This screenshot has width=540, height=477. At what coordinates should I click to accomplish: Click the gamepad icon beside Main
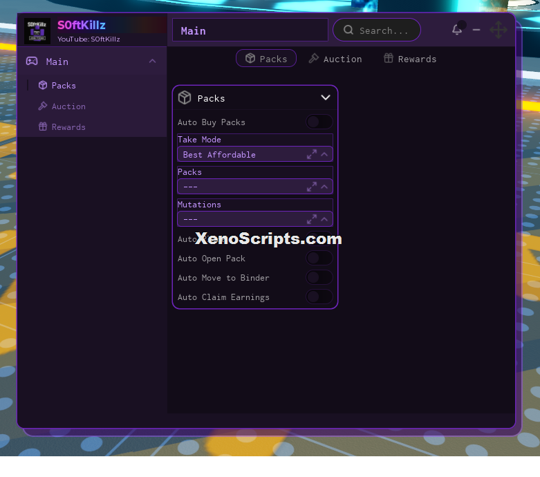32,62
